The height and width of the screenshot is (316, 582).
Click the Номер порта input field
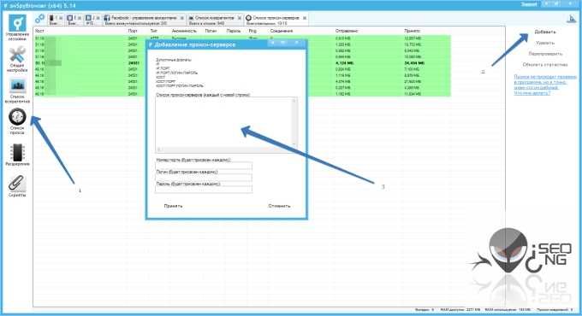pos(204,166)
